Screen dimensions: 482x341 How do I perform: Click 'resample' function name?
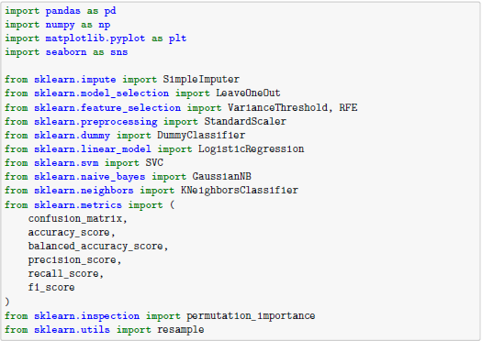coord(181,330)
